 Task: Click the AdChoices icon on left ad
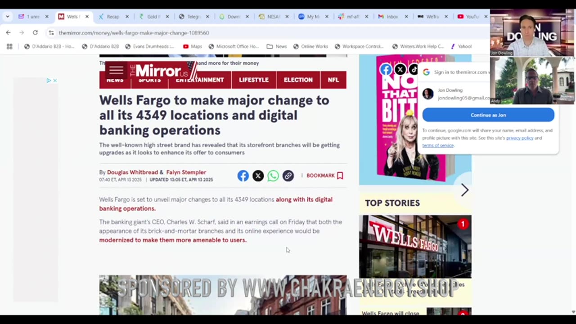[49, 81]
